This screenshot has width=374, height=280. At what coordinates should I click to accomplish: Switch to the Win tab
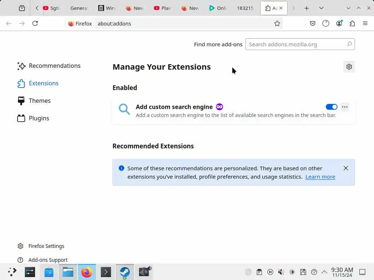pos(107,8)
